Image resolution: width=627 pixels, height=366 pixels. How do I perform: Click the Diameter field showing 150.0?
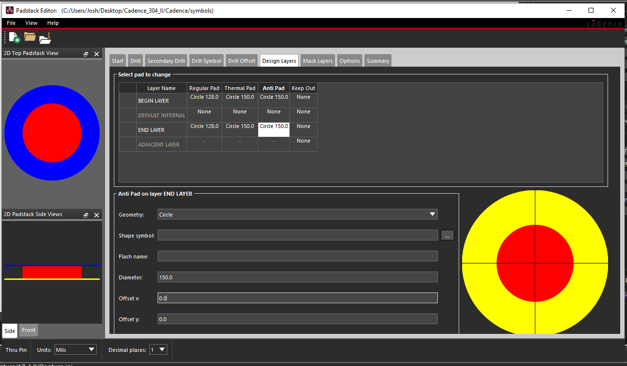coord(298,277)
